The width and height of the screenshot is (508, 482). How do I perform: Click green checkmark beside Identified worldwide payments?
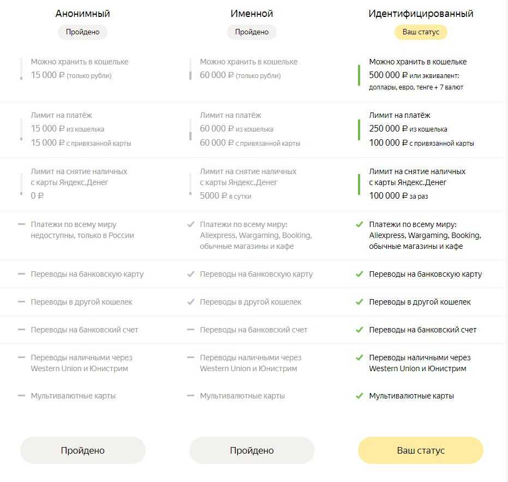click(359, 224)
